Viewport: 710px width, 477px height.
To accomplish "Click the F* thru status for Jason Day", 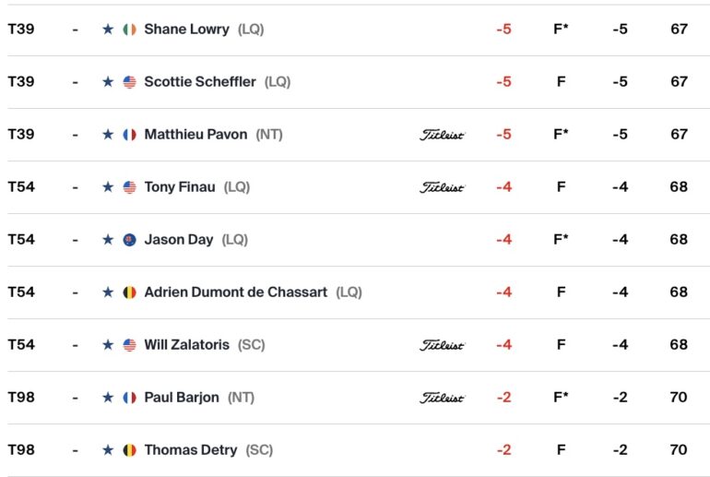I will [x=561, y=239].
